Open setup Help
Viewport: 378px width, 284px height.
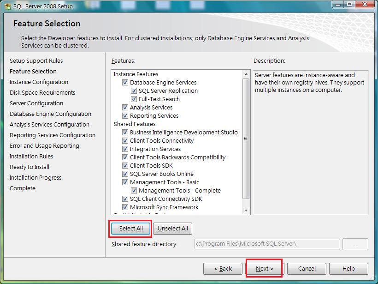[x=348, y=269]
